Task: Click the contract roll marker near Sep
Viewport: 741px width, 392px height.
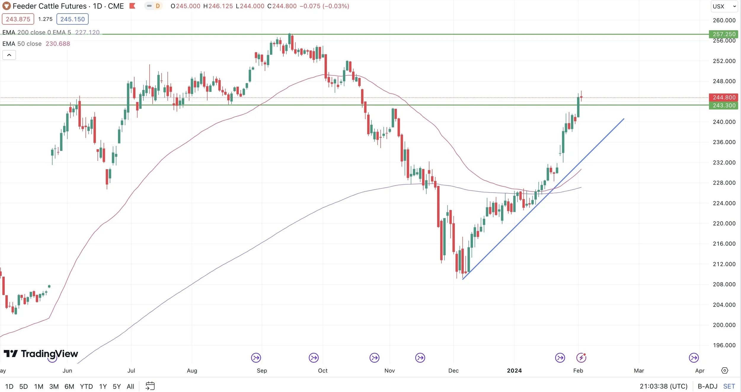Action: point(256,358)
